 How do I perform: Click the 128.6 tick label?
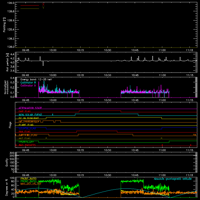[x=11, y=20]
